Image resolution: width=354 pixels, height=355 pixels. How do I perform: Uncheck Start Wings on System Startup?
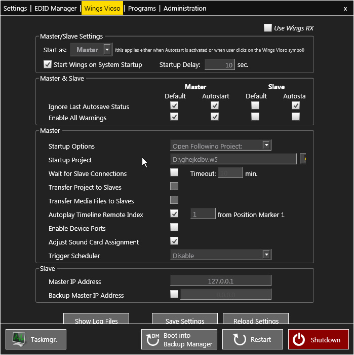tap(48, 64)
